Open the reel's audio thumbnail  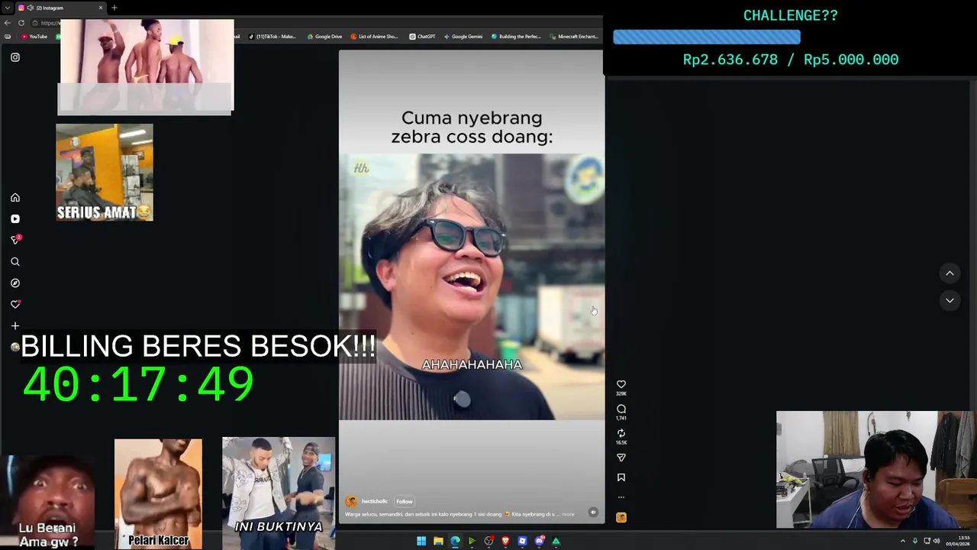pos(621,518)
